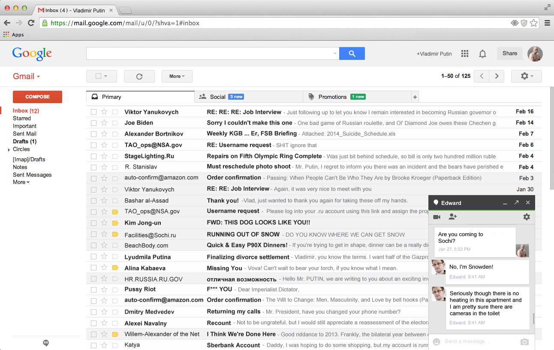Check the Pussy Riot email checkbox
The width and height of the screenshot is (554, 350).
(93, 290)
